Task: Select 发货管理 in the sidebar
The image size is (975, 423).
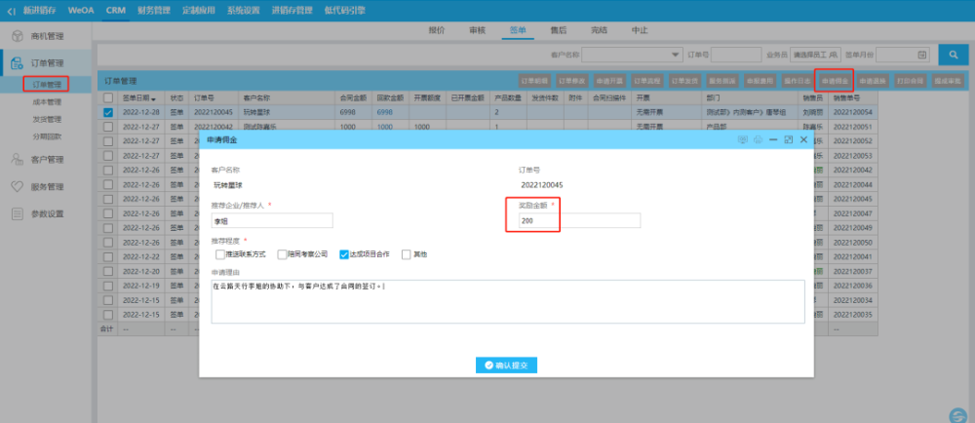Action: coord(47,119)
